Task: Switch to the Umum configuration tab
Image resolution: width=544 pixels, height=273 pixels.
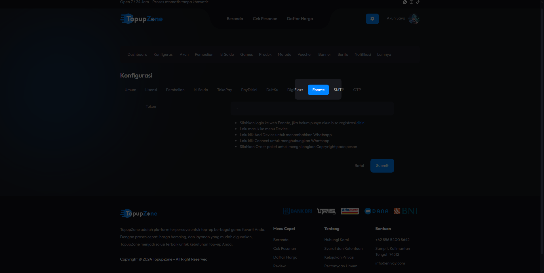Action: coord(130,90)
